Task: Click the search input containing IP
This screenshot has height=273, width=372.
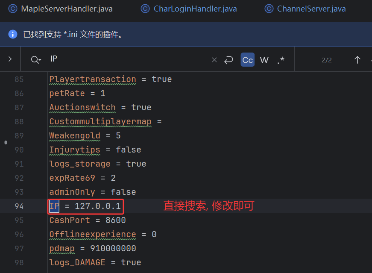Action: tap(128, 59)
